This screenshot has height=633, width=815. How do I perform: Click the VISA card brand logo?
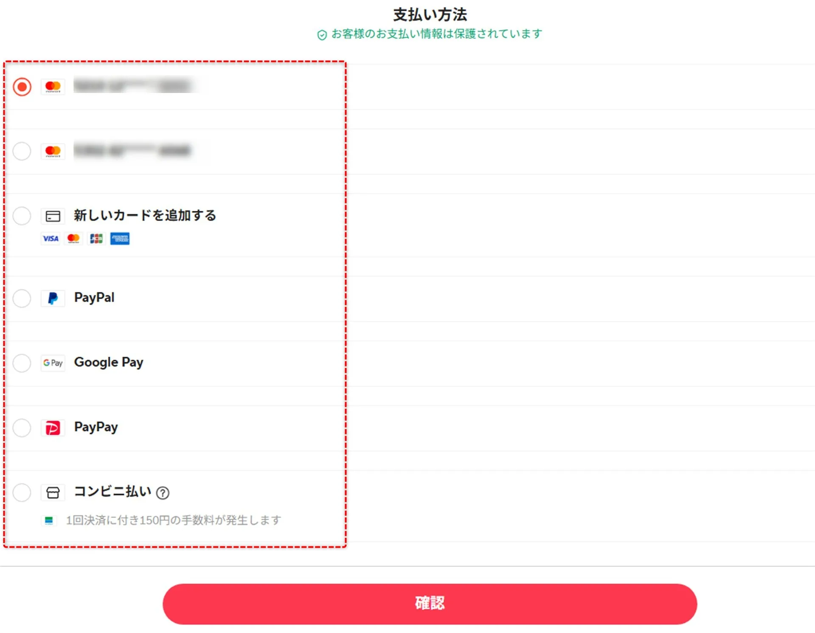[51, 239]
